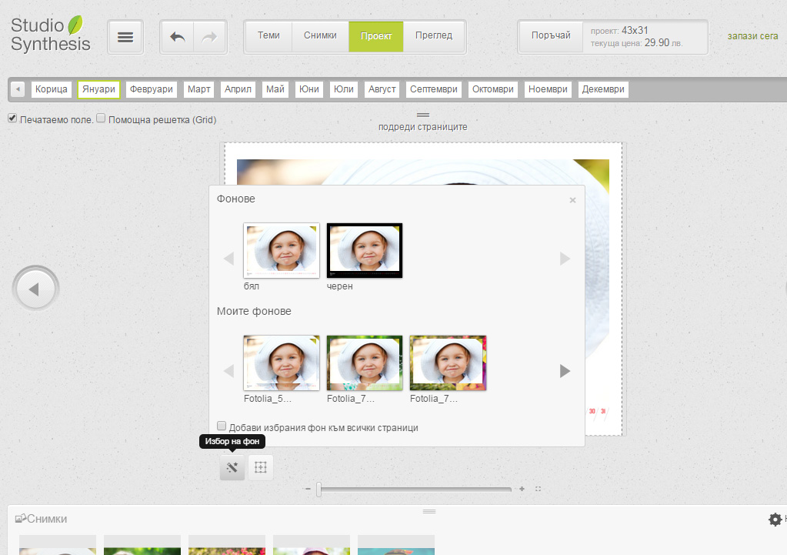787x555 pixels.
Task: Open the hamburger menu button
Action: coord(125,37)
